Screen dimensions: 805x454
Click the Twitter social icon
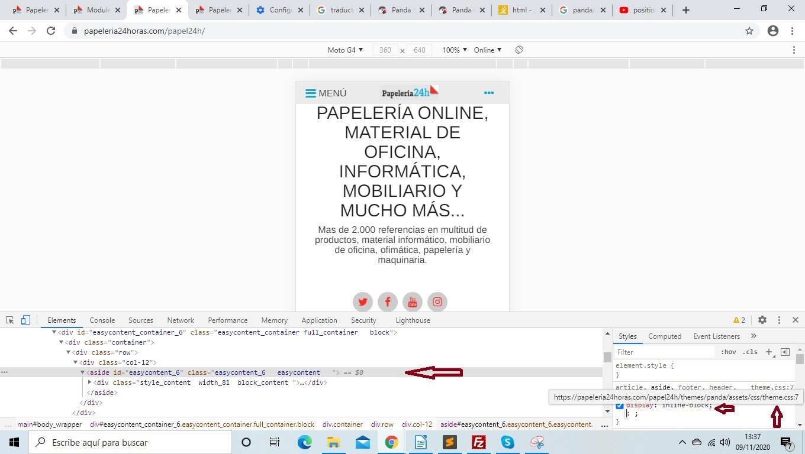click(363, 302)
